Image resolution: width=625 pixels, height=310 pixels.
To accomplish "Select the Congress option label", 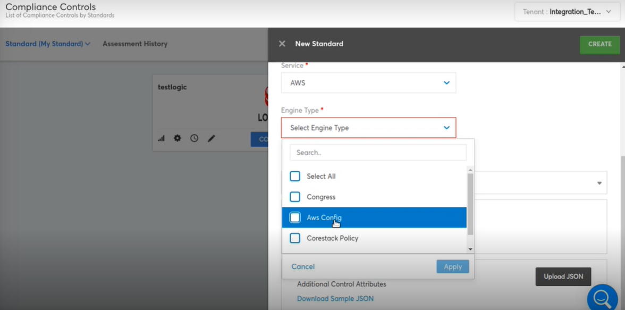I will (321, 197).
